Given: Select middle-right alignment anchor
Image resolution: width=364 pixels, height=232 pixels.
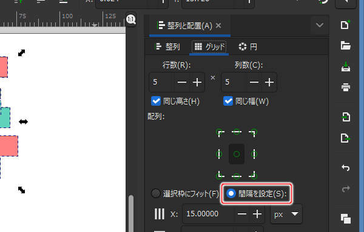Looking at the screenshot, I should 254,154.
